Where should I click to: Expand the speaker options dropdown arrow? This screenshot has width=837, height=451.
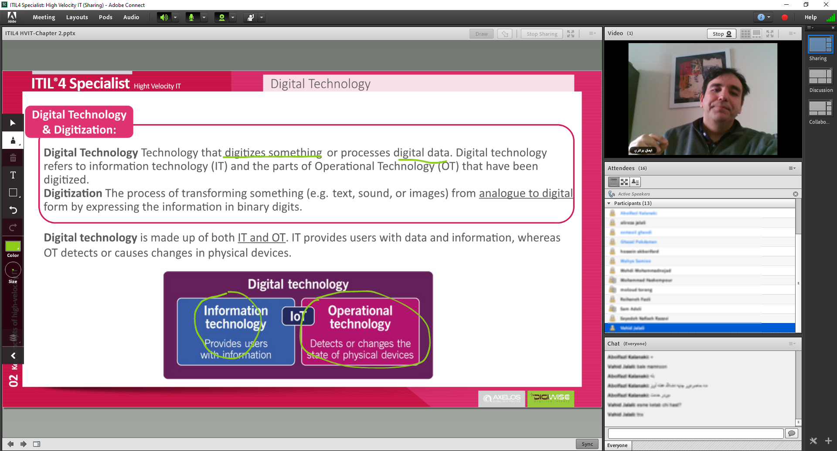(x=175, y=17)
